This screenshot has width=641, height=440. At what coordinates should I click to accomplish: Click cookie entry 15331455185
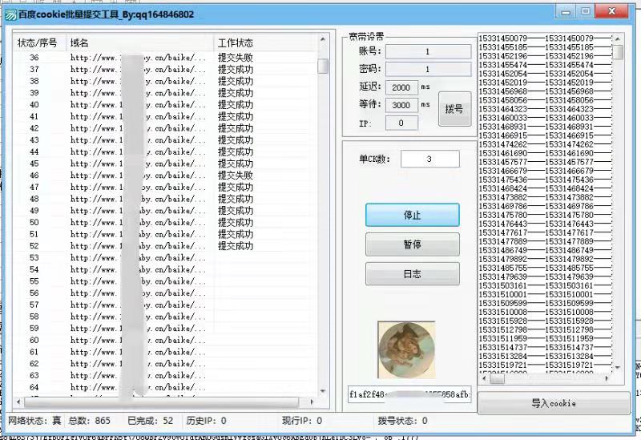point(545,47)
